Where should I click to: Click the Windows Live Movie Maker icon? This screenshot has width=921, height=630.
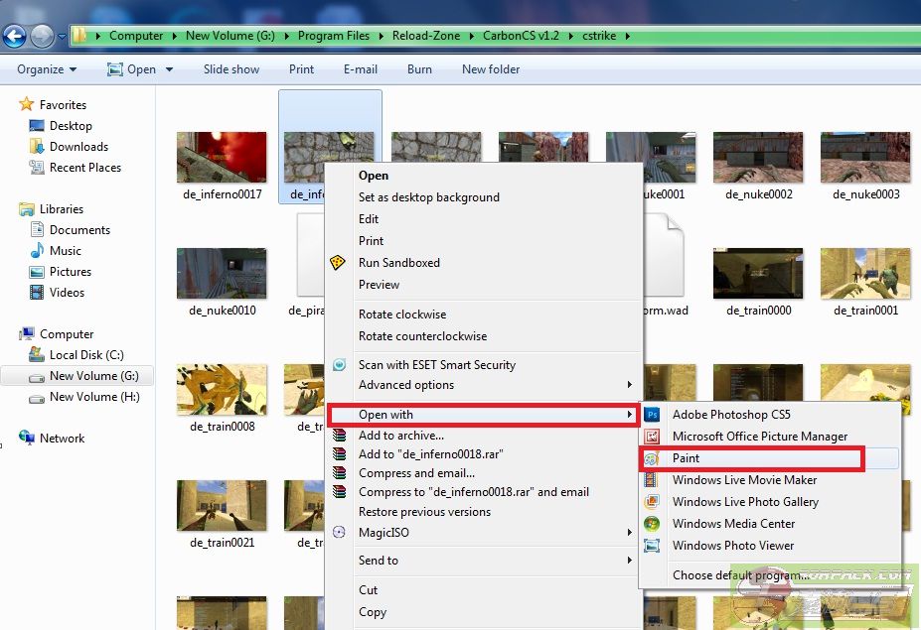pyautogui.click(x=653, y=480)
